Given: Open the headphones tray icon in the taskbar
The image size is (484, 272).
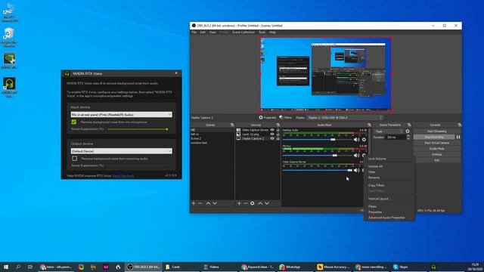Looking at the screenshot, I should (433, 267).
